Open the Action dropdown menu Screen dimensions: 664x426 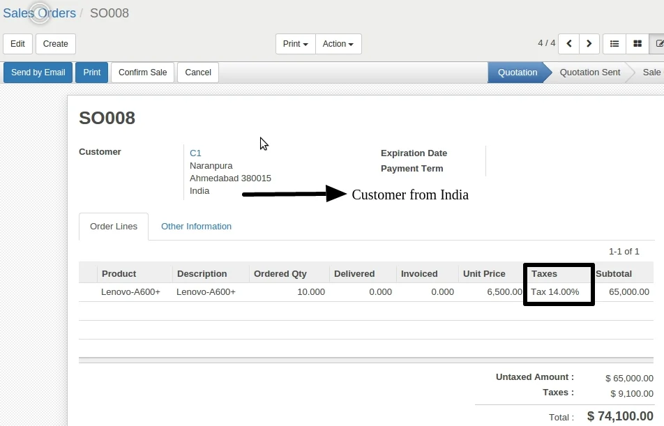338,43
